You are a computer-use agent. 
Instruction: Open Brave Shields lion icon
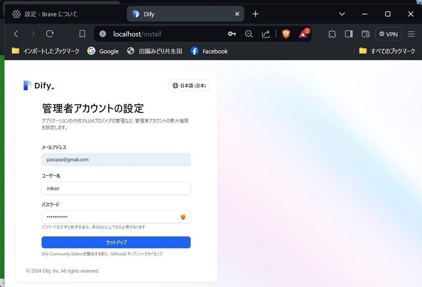click(x=286, y=34)
